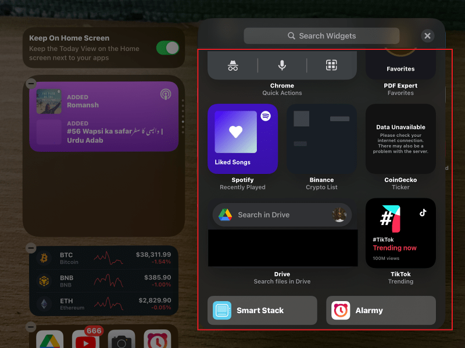Select the Alarmy widget entry

(x=381, y=310)
